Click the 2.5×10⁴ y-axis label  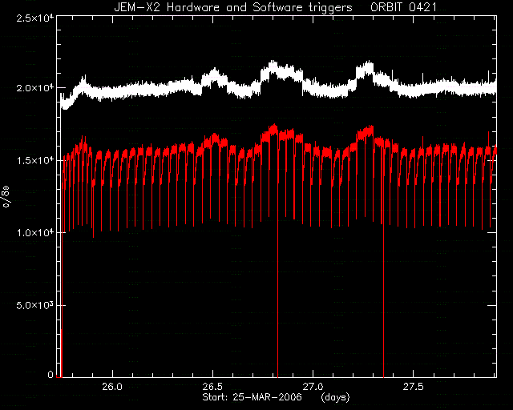35,18
